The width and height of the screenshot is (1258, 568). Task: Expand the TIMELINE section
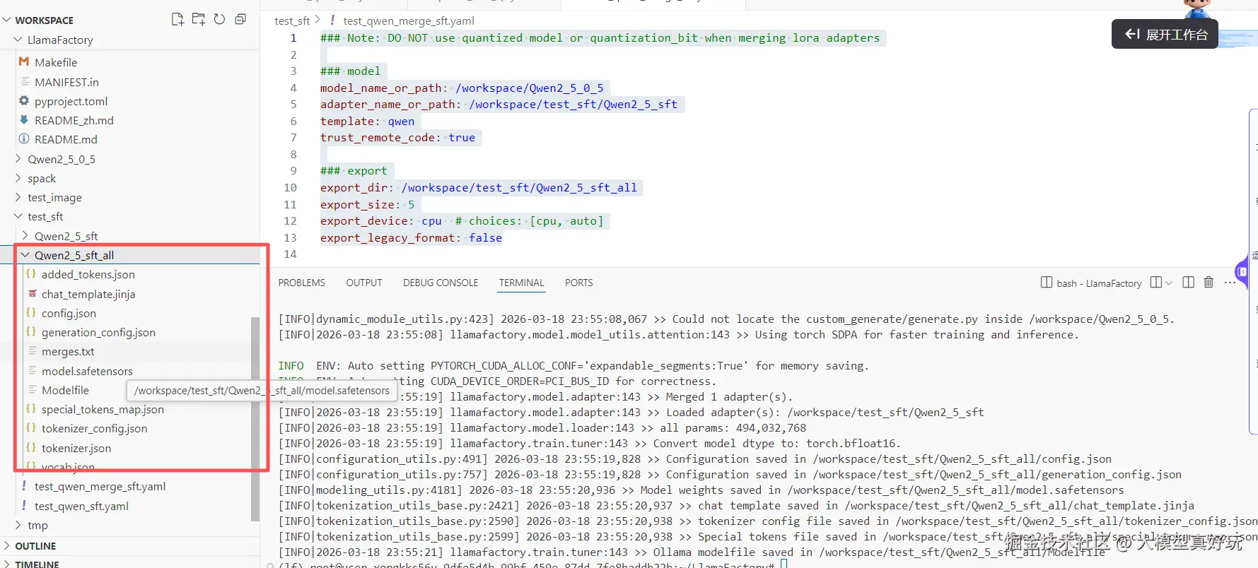37,564
